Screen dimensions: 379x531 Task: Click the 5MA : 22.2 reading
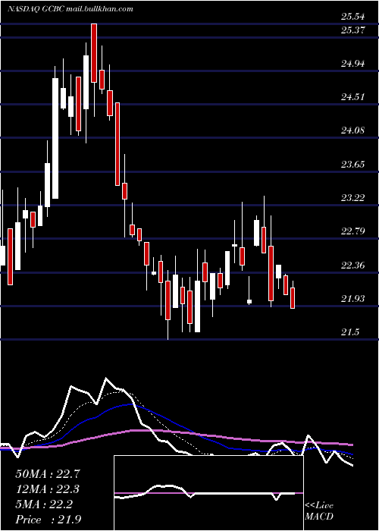[x=44, y=504]
